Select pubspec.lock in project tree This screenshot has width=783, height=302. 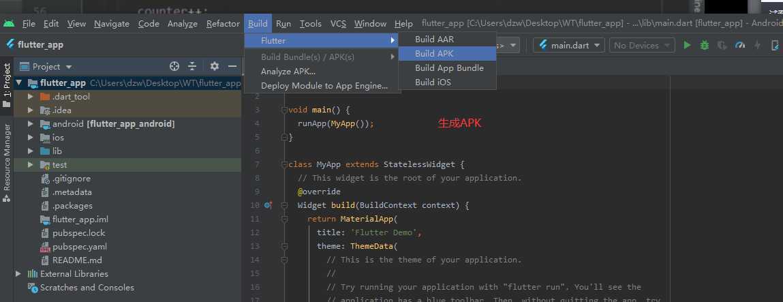[78, 233]
